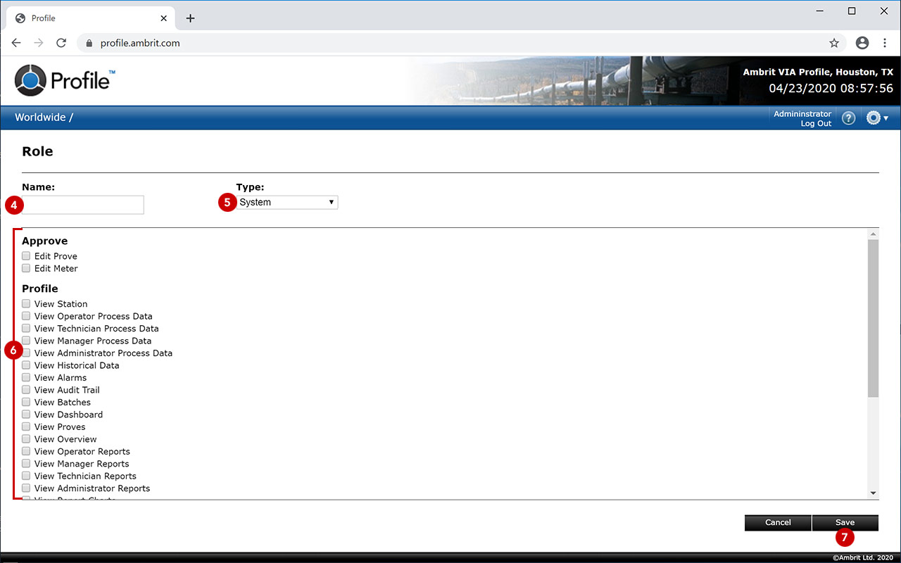Tick the View Audit Trail checkbox

(x=26, y=390)
